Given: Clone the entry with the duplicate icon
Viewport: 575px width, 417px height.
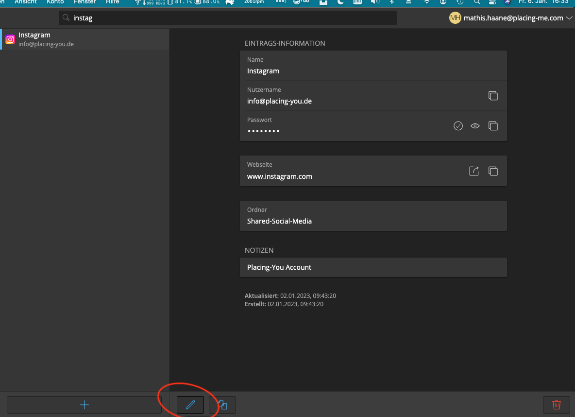Looking at the screenshot, I should 222,405.
